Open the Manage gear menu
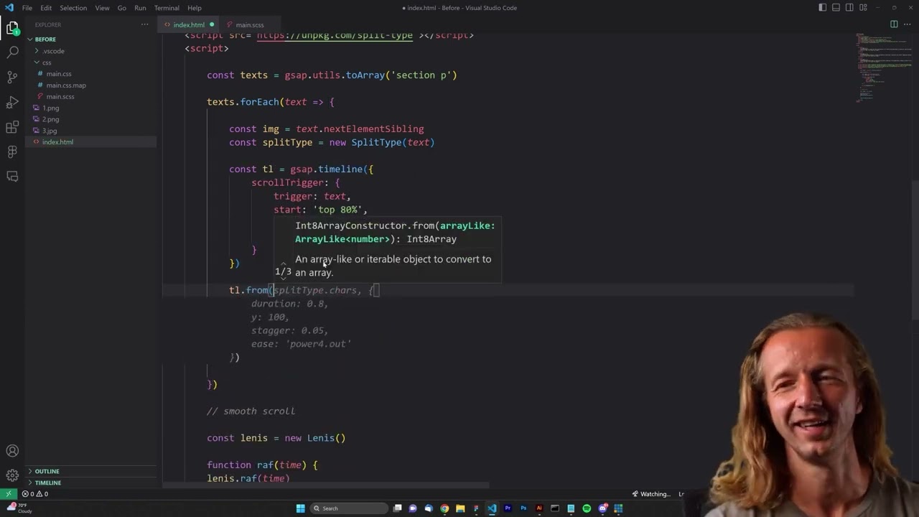 point(12,475)
